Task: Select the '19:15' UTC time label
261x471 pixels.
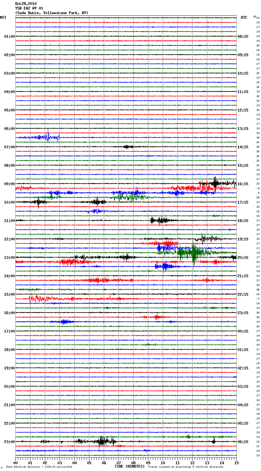Action: (243, 239)
